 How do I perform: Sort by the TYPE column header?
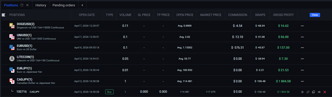(110, 15)
